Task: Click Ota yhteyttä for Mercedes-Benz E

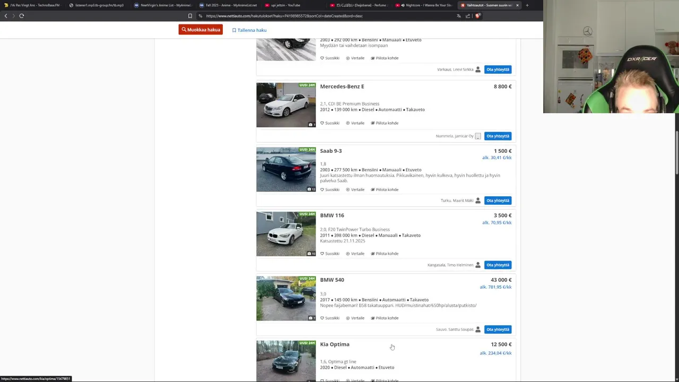Action: (498, 136)
